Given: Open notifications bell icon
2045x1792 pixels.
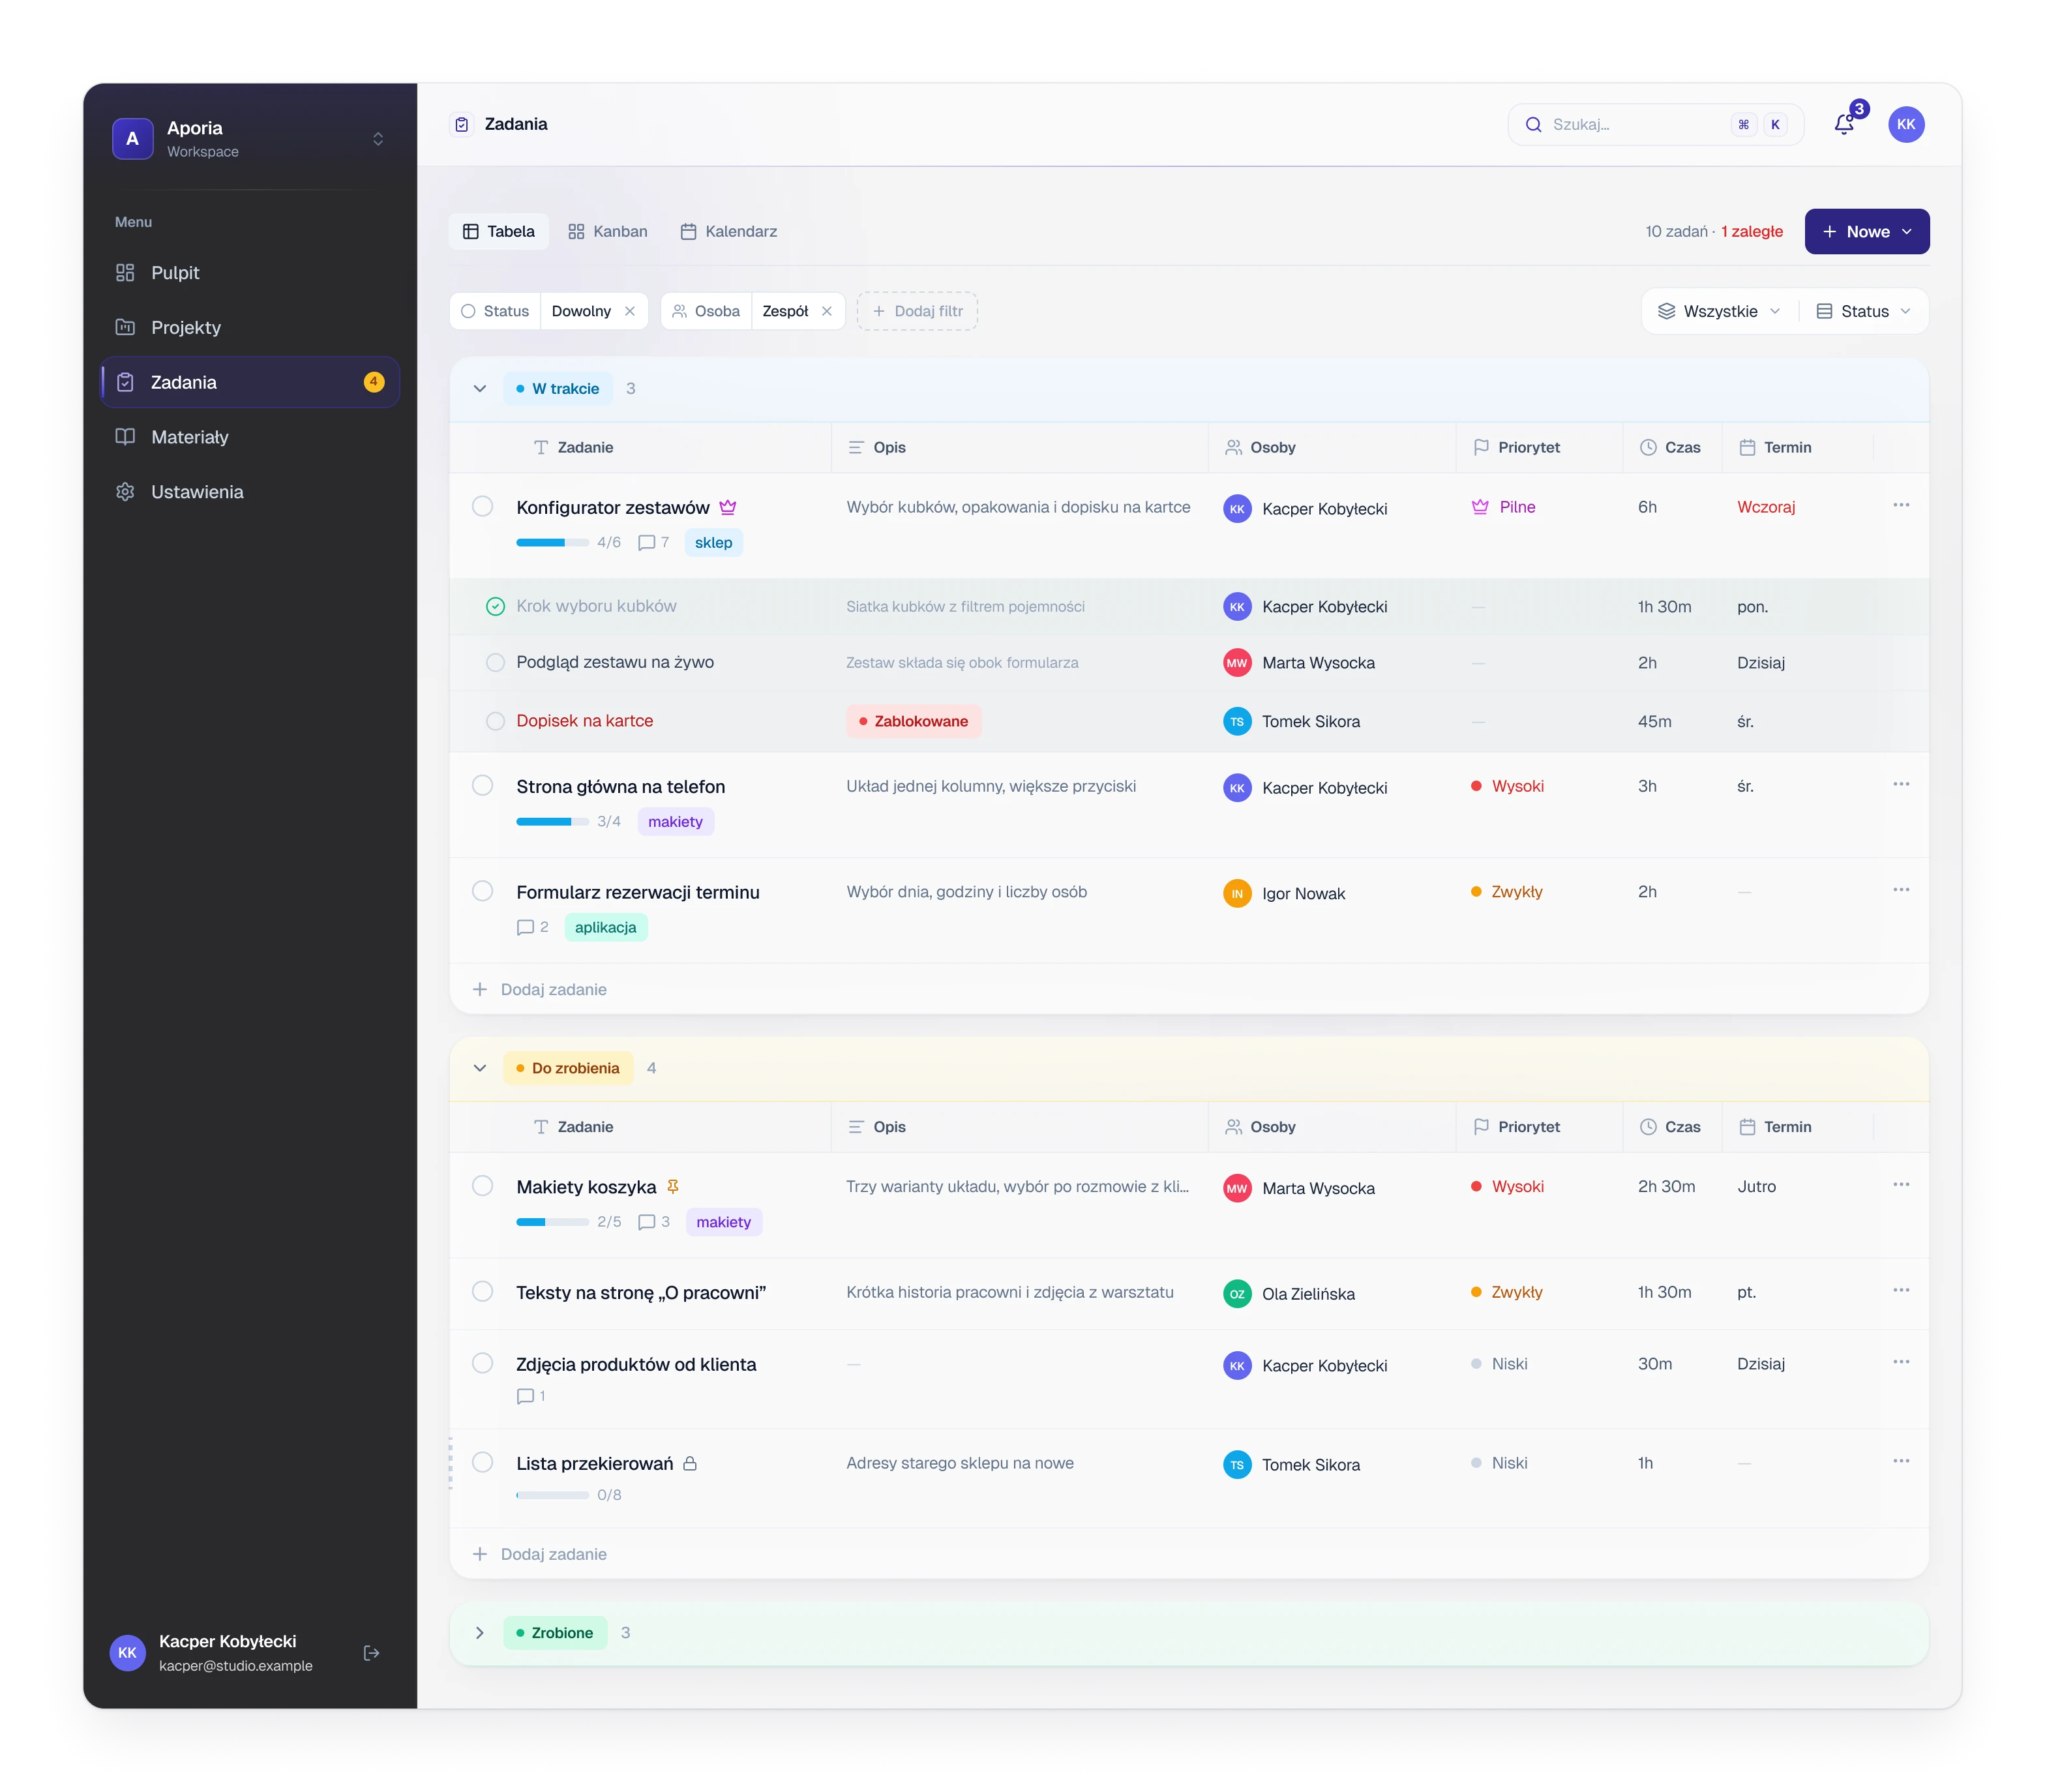Looking at the screenshot, I should 1843,124.
